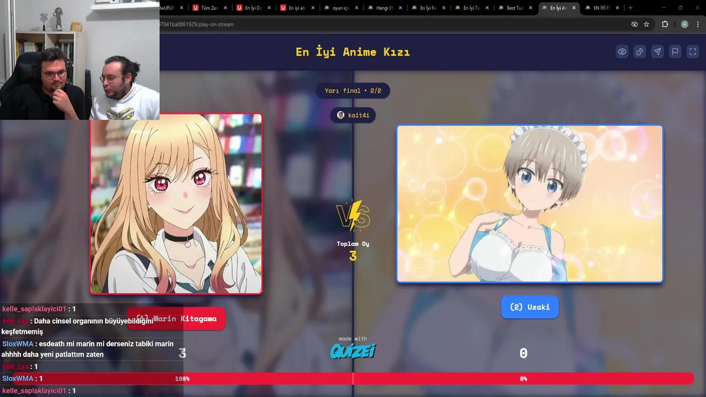Switch to the 'En İyi Fa' tab
Screen dimensions: 706x397
pos(427,8)
